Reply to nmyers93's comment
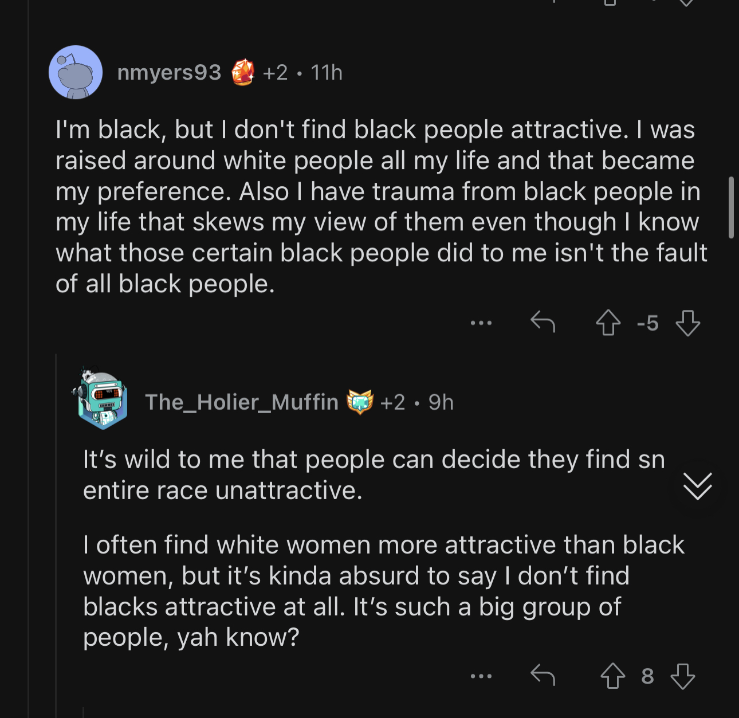The height and width of the screenshot is (718, 739). (x=543, y=322)
